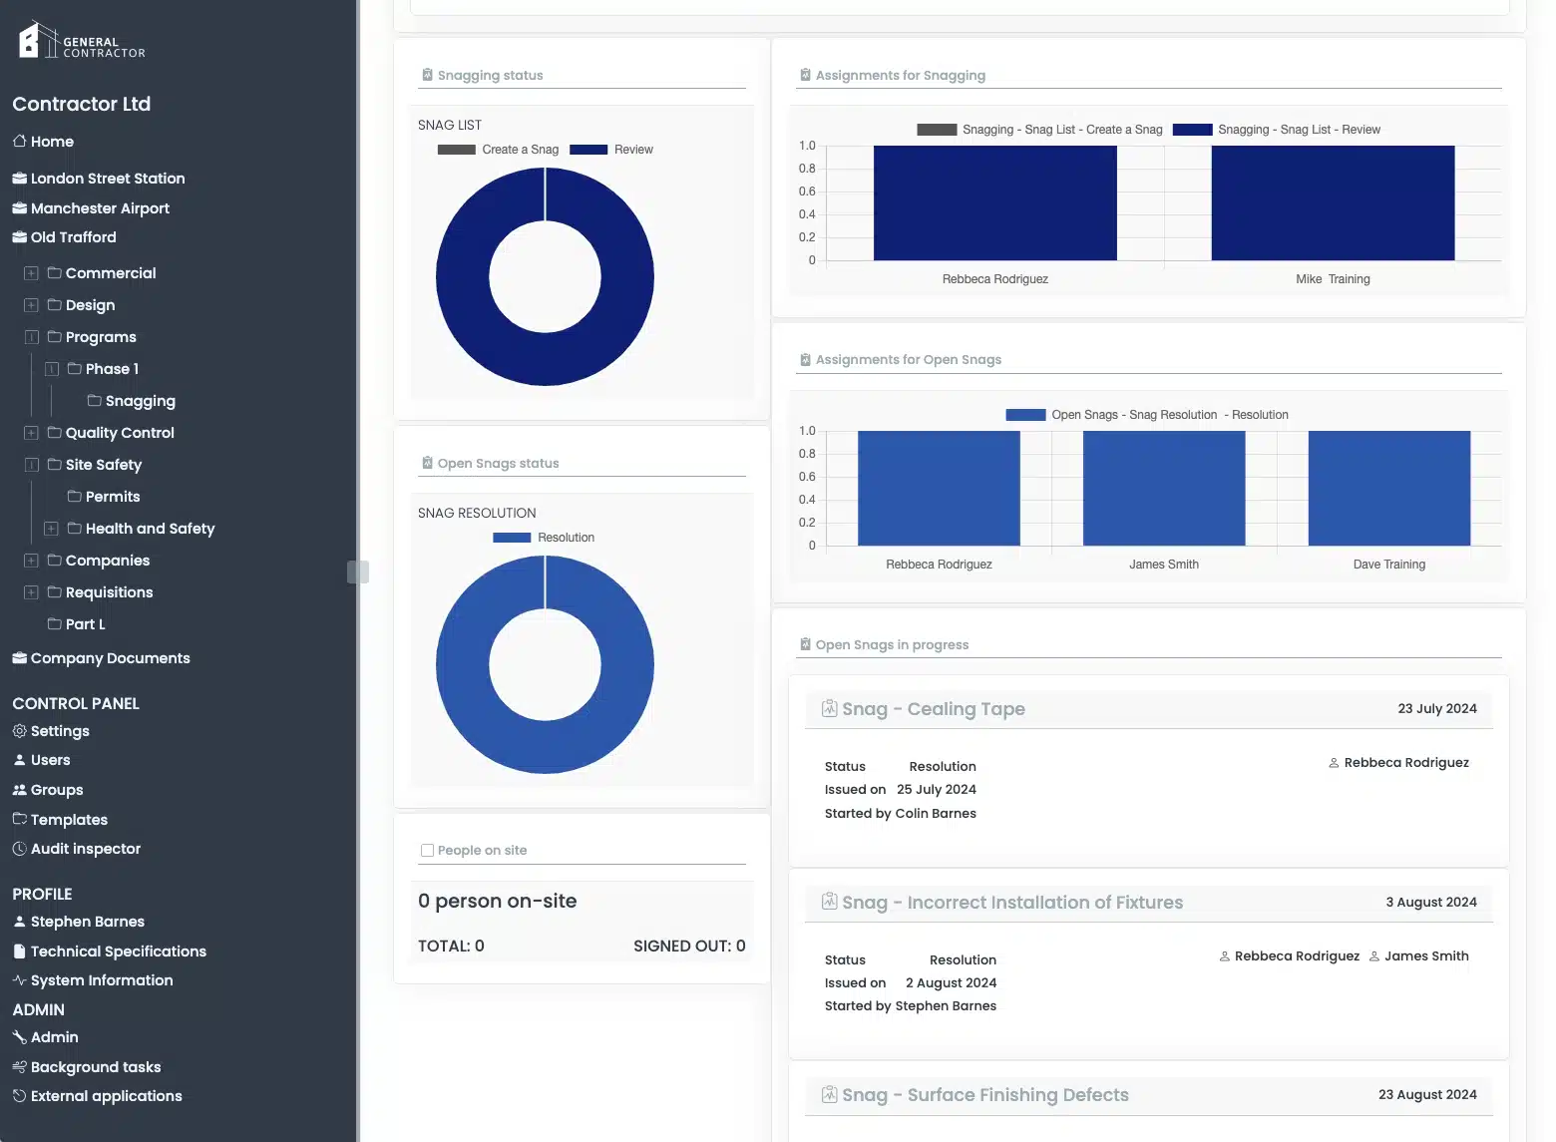Click the External applications icon

19,1096
